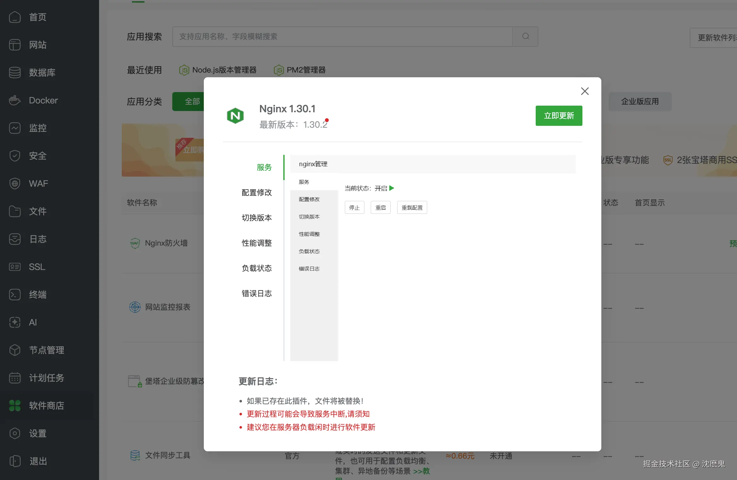Image resolution: width=737 pixels, height=480 pixels.
Task: Focus the 应用搜索 input field
Action: (x=342, y=37)
